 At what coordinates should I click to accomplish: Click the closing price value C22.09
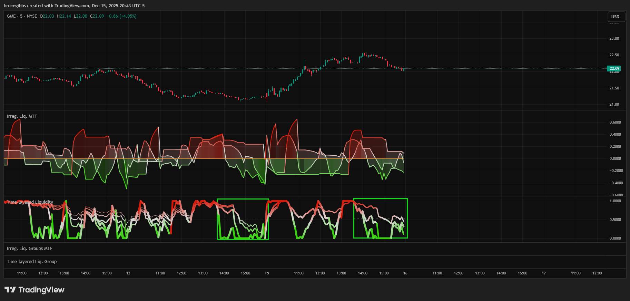point(97,16)
